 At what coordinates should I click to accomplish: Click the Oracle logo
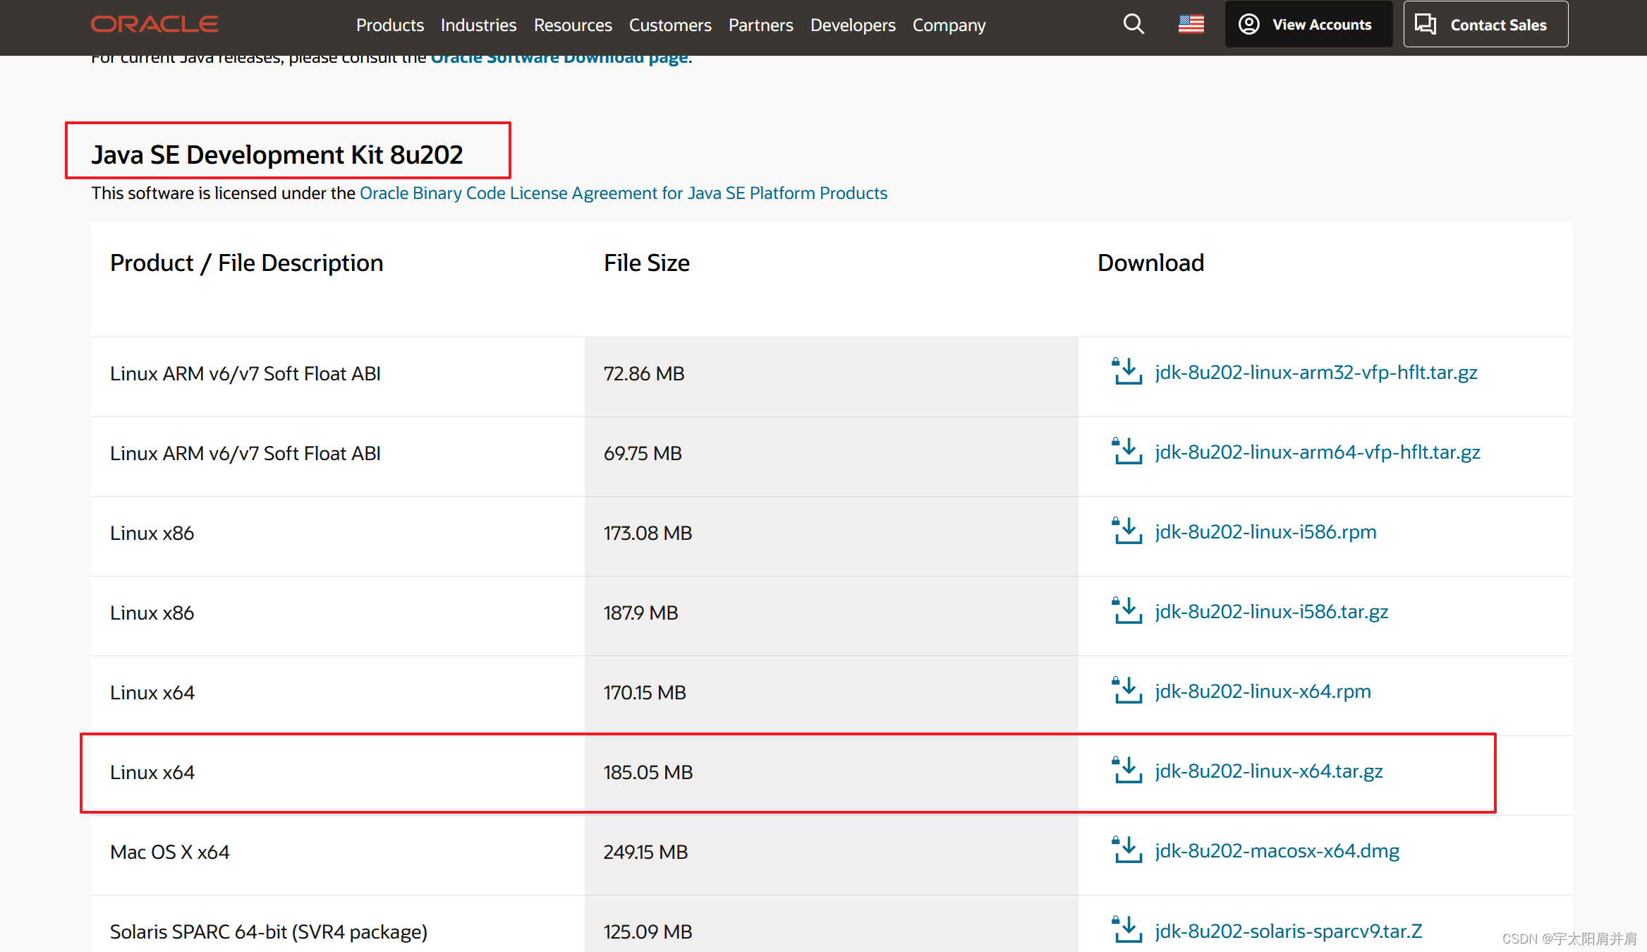pos(154,25)
